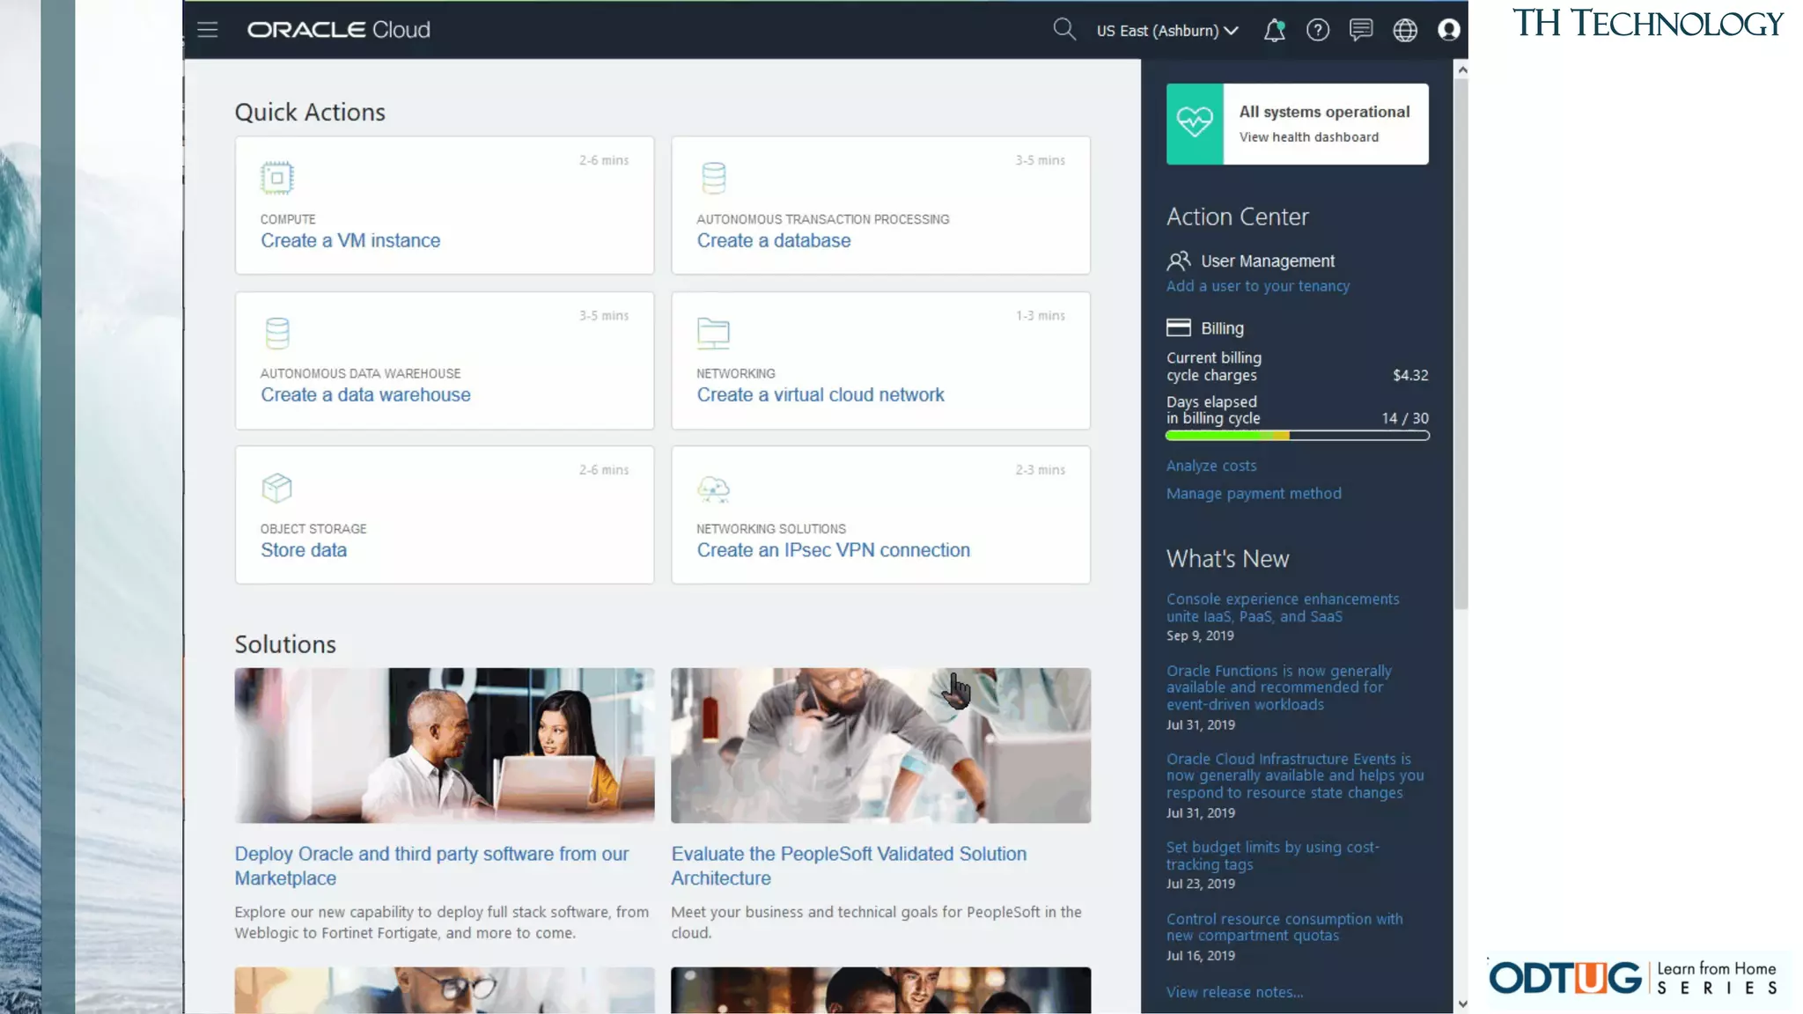
Task: Click the PeopleSoft solution thumbnail image
Action: pyautogui.click(x=880, y=746)
